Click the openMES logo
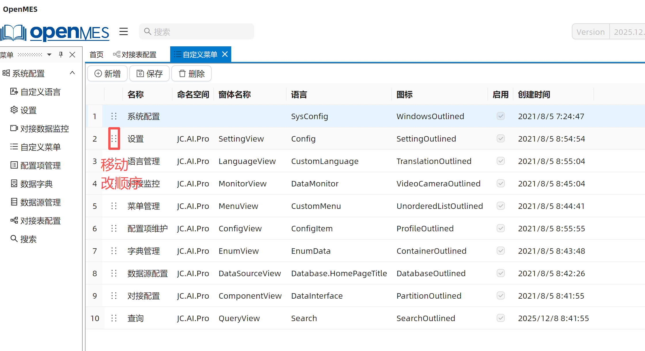 tap(55, 33)
